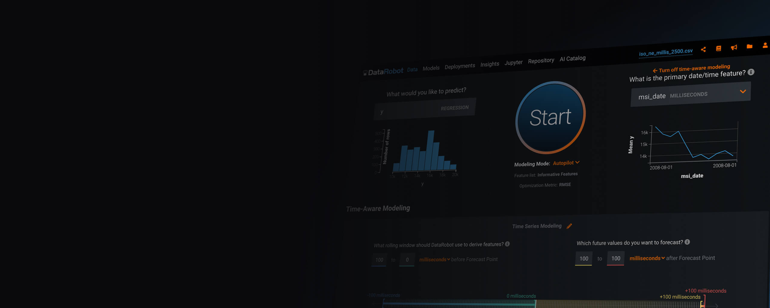
Task: Click Turn off time-aware modeling link
Action: pyautogui.click(x=691, y=68)
